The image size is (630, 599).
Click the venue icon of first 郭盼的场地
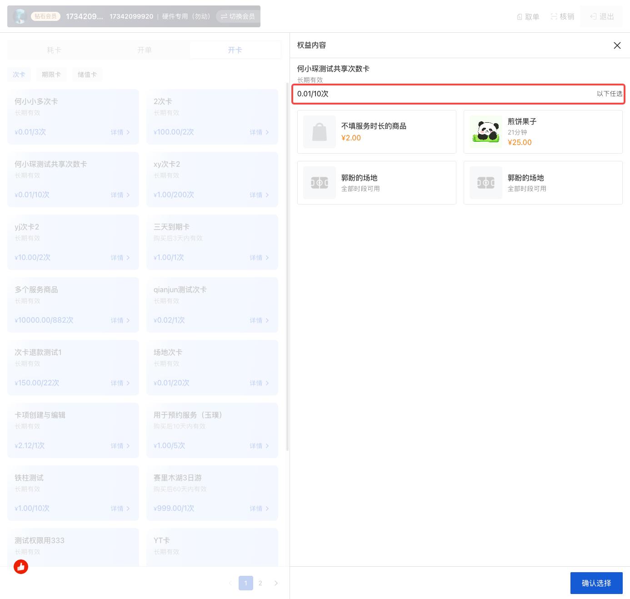click(320, 183)
